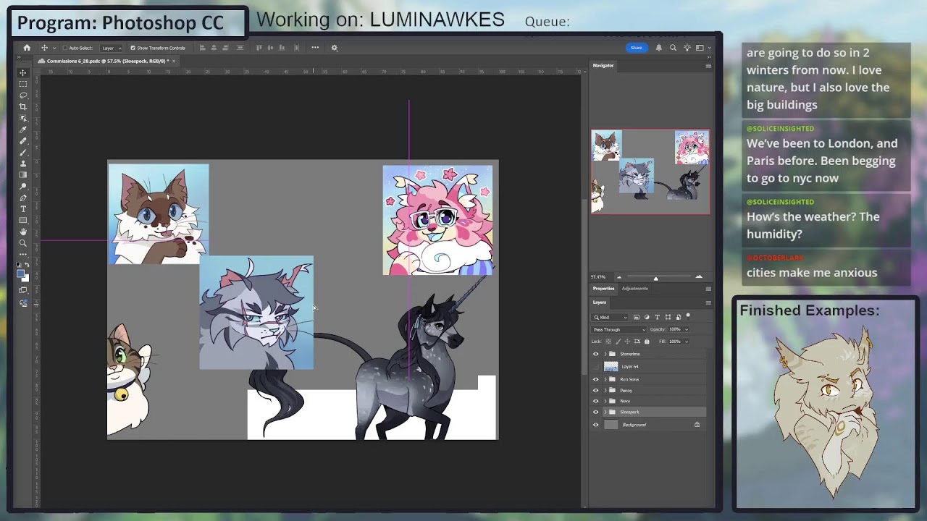Uncheck Show Transform Controls
This screenshot has height=521, width=927.
click(x=133, y=48)
